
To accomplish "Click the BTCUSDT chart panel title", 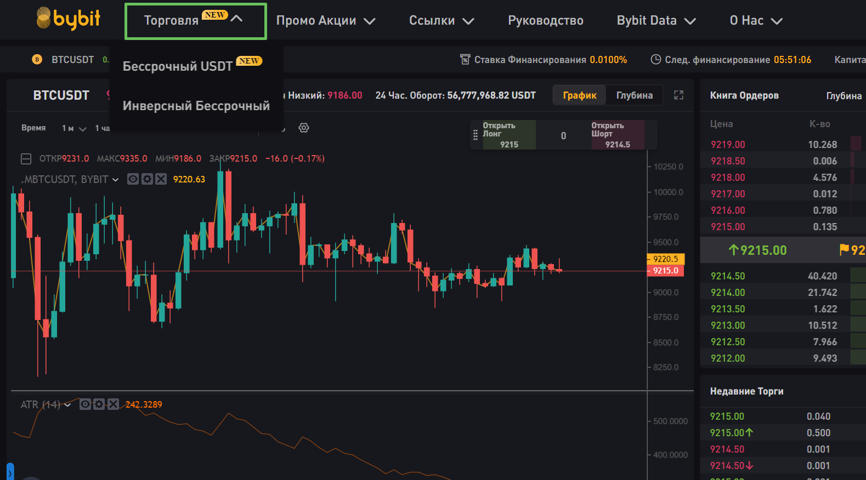I will (x=61, y=95).
